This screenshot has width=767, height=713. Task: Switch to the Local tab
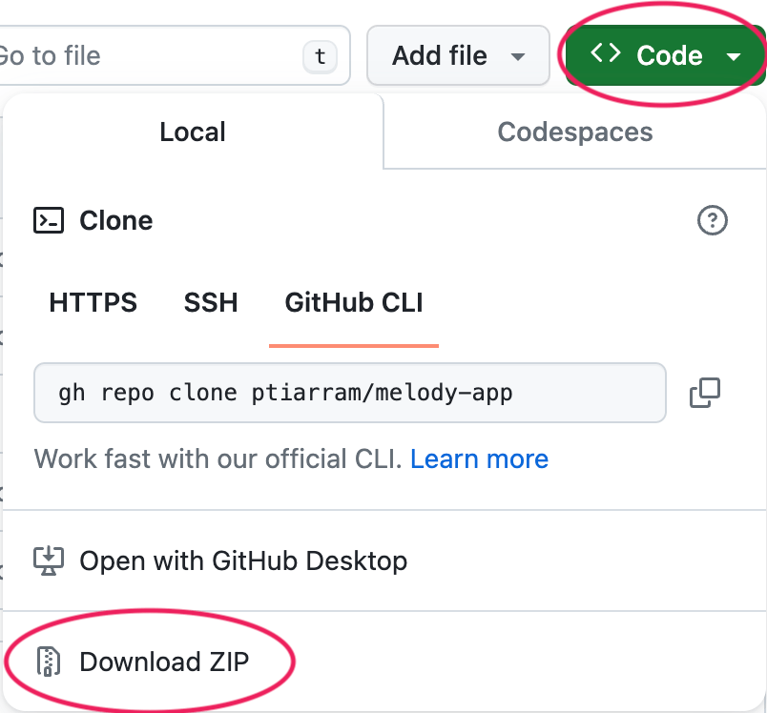coord(192,132)
